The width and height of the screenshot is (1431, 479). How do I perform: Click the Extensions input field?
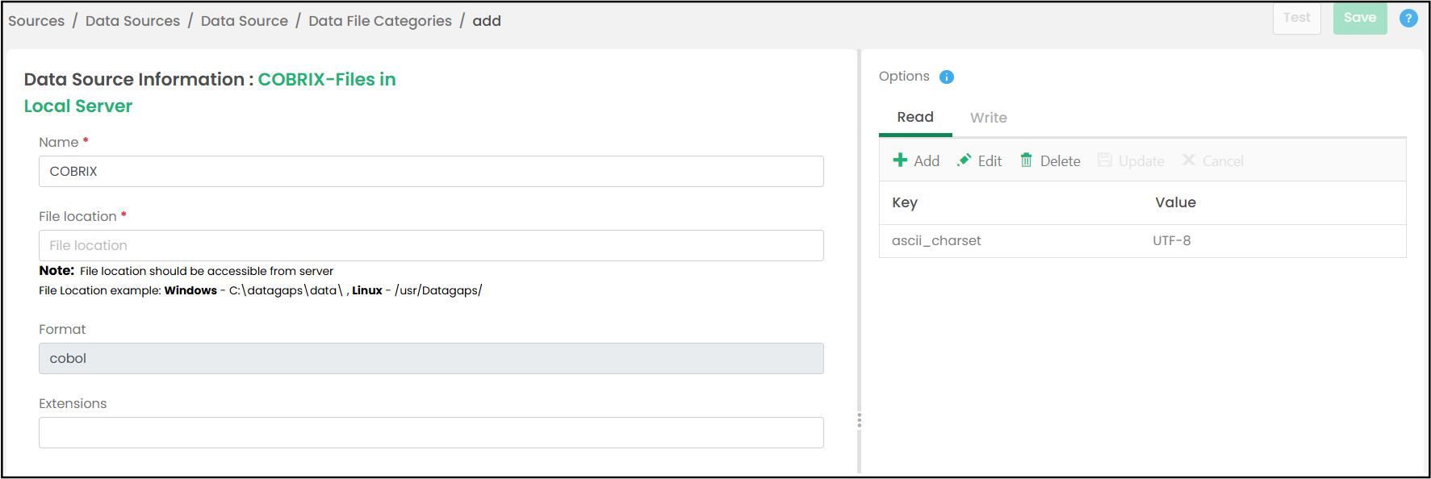tap(431, 432)
